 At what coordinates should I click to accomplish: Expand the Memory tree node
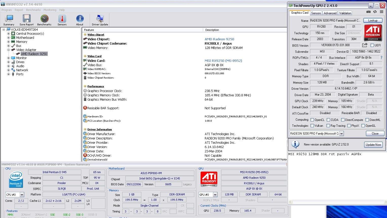[8, 42]
